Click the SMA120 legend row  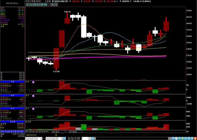pyautogui.click(x=13, y=16)
